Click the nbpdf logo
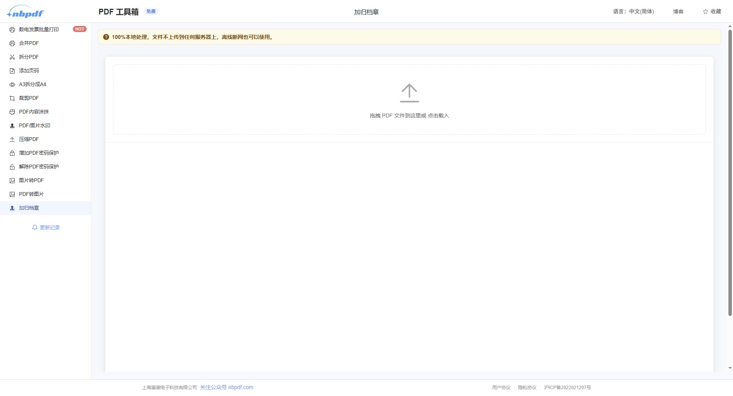The width and height of the screenshot is (733, 396). point(25,11)
